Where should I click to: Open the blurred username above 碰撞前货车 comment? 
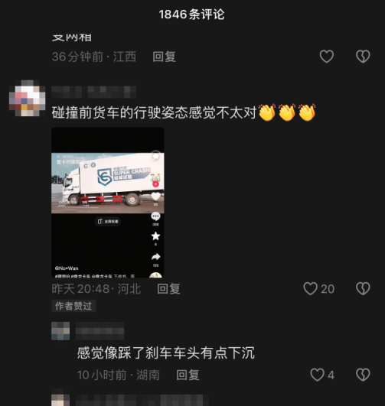coord(94,92)
